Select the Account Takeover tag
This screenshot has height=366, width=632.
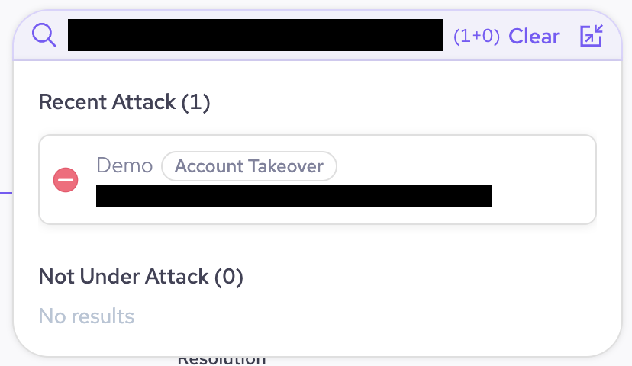(x=249, y=166)
